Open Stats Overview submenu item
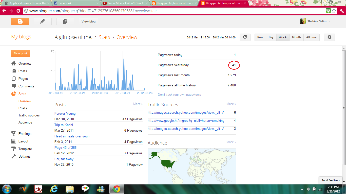The image size is (346, 194). (x=25, y=101)
